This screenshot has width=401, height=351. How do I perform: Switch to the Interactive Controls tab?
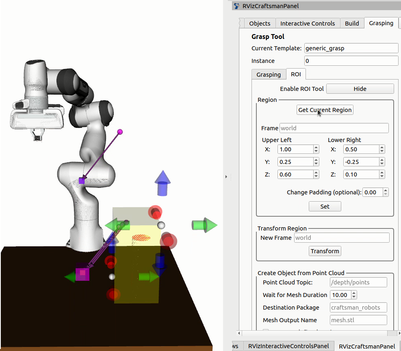[x=308, y=23]
